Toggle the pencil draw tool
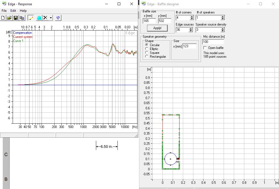Image resolution: width=279 pixels, height=189 pixels. tap(31, 18)
